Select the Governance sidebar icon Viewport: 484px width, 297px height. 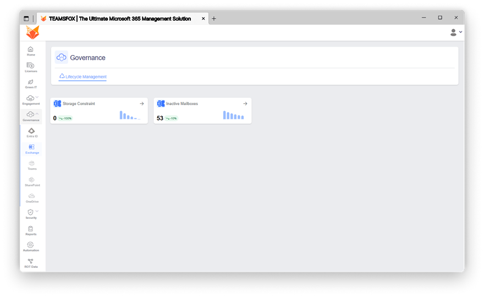30,114
